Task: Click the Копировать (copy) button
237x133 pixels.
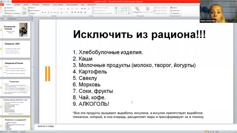Action: click(10, 11)
